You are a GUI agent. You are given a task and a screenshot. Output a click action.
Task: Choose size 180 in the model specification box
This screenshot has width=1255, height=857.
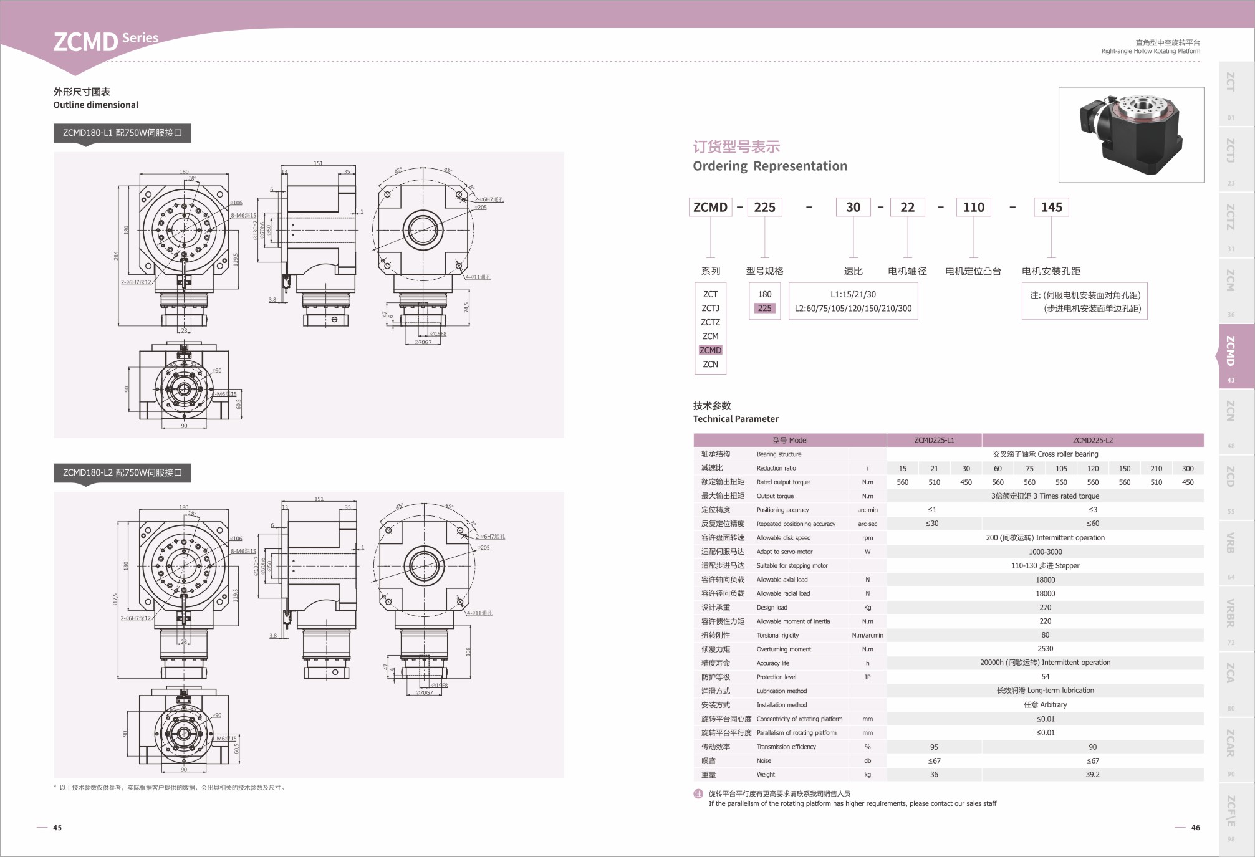(764, 294)
